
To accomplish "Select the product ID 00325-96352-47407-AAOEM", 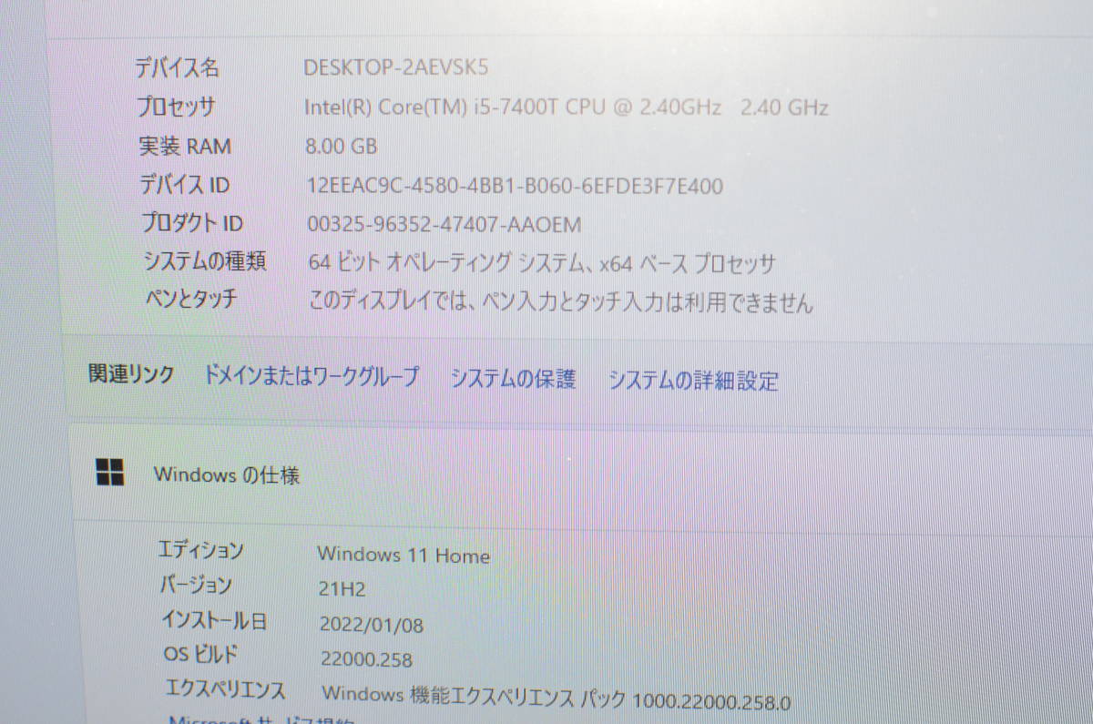I will click(x=444, y=224).
